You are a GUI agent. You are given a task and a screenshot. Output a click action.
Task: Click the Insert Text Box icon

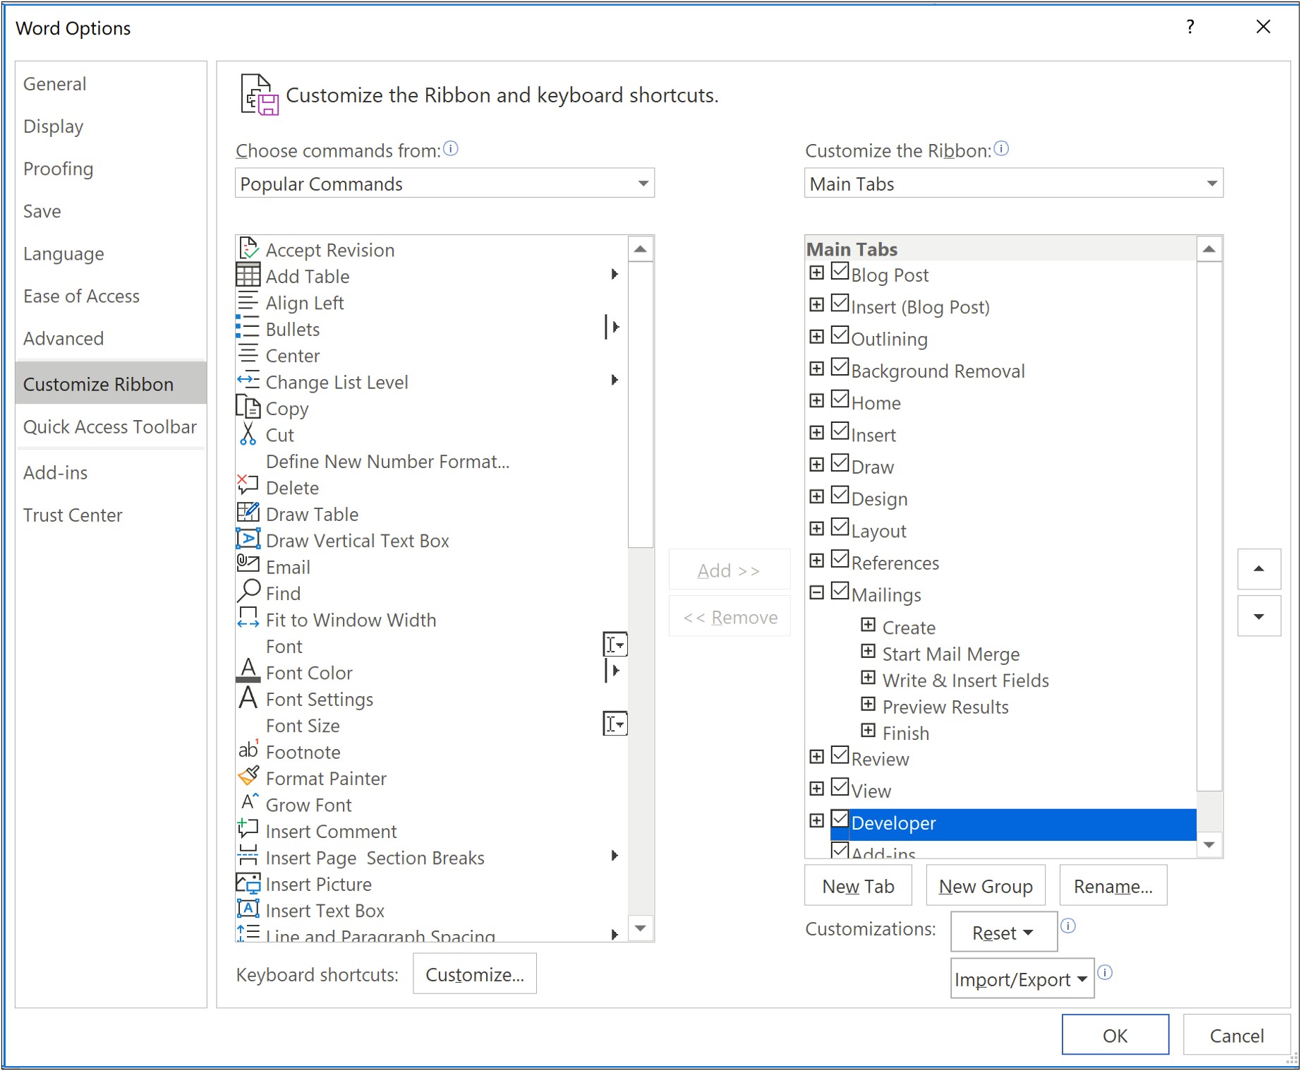pos(248,909)
